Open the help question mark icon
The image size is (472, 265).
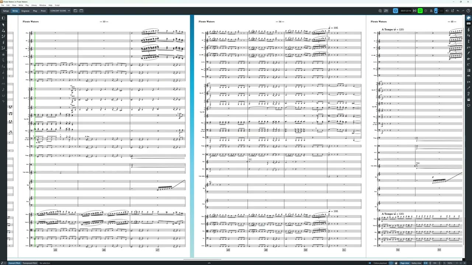click(x=468, y=11)
